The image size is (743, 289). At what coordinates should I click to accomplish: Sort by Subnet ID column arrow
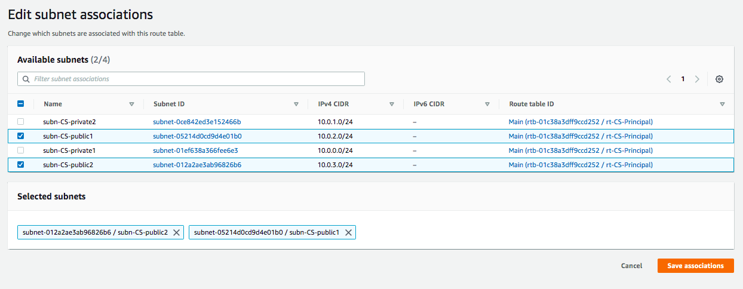(296, 104)
